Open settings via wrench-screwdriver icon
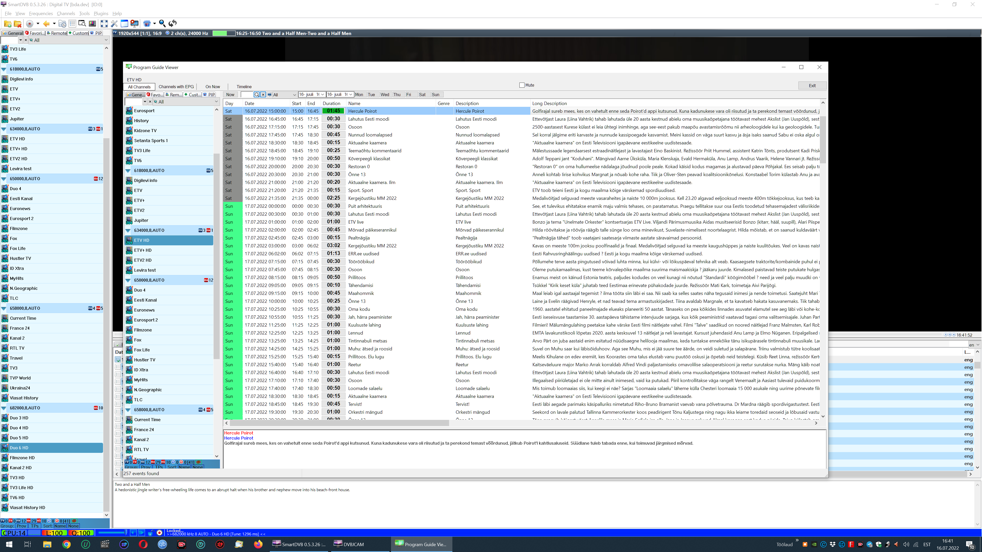The height and width of the screenshot is (552, 982). pos(114,24)
